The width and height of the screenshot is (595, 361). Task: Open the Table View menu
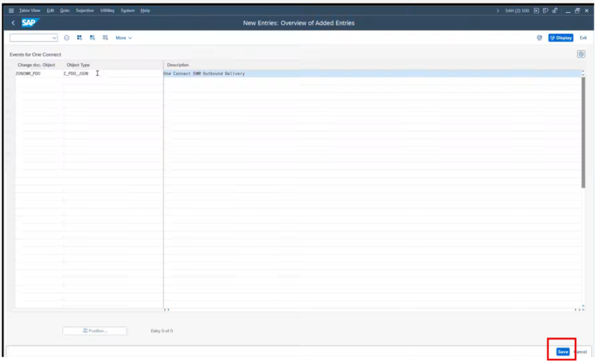tap(29, 11)
